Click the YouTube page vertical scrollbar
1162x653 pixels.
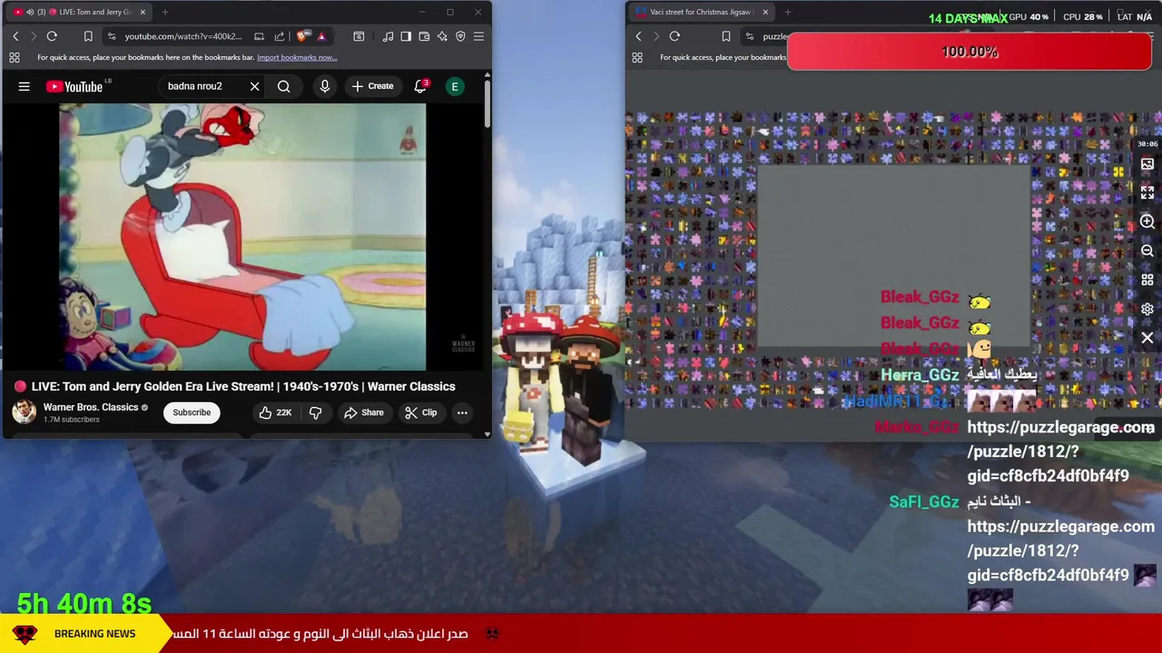[487, 104]
